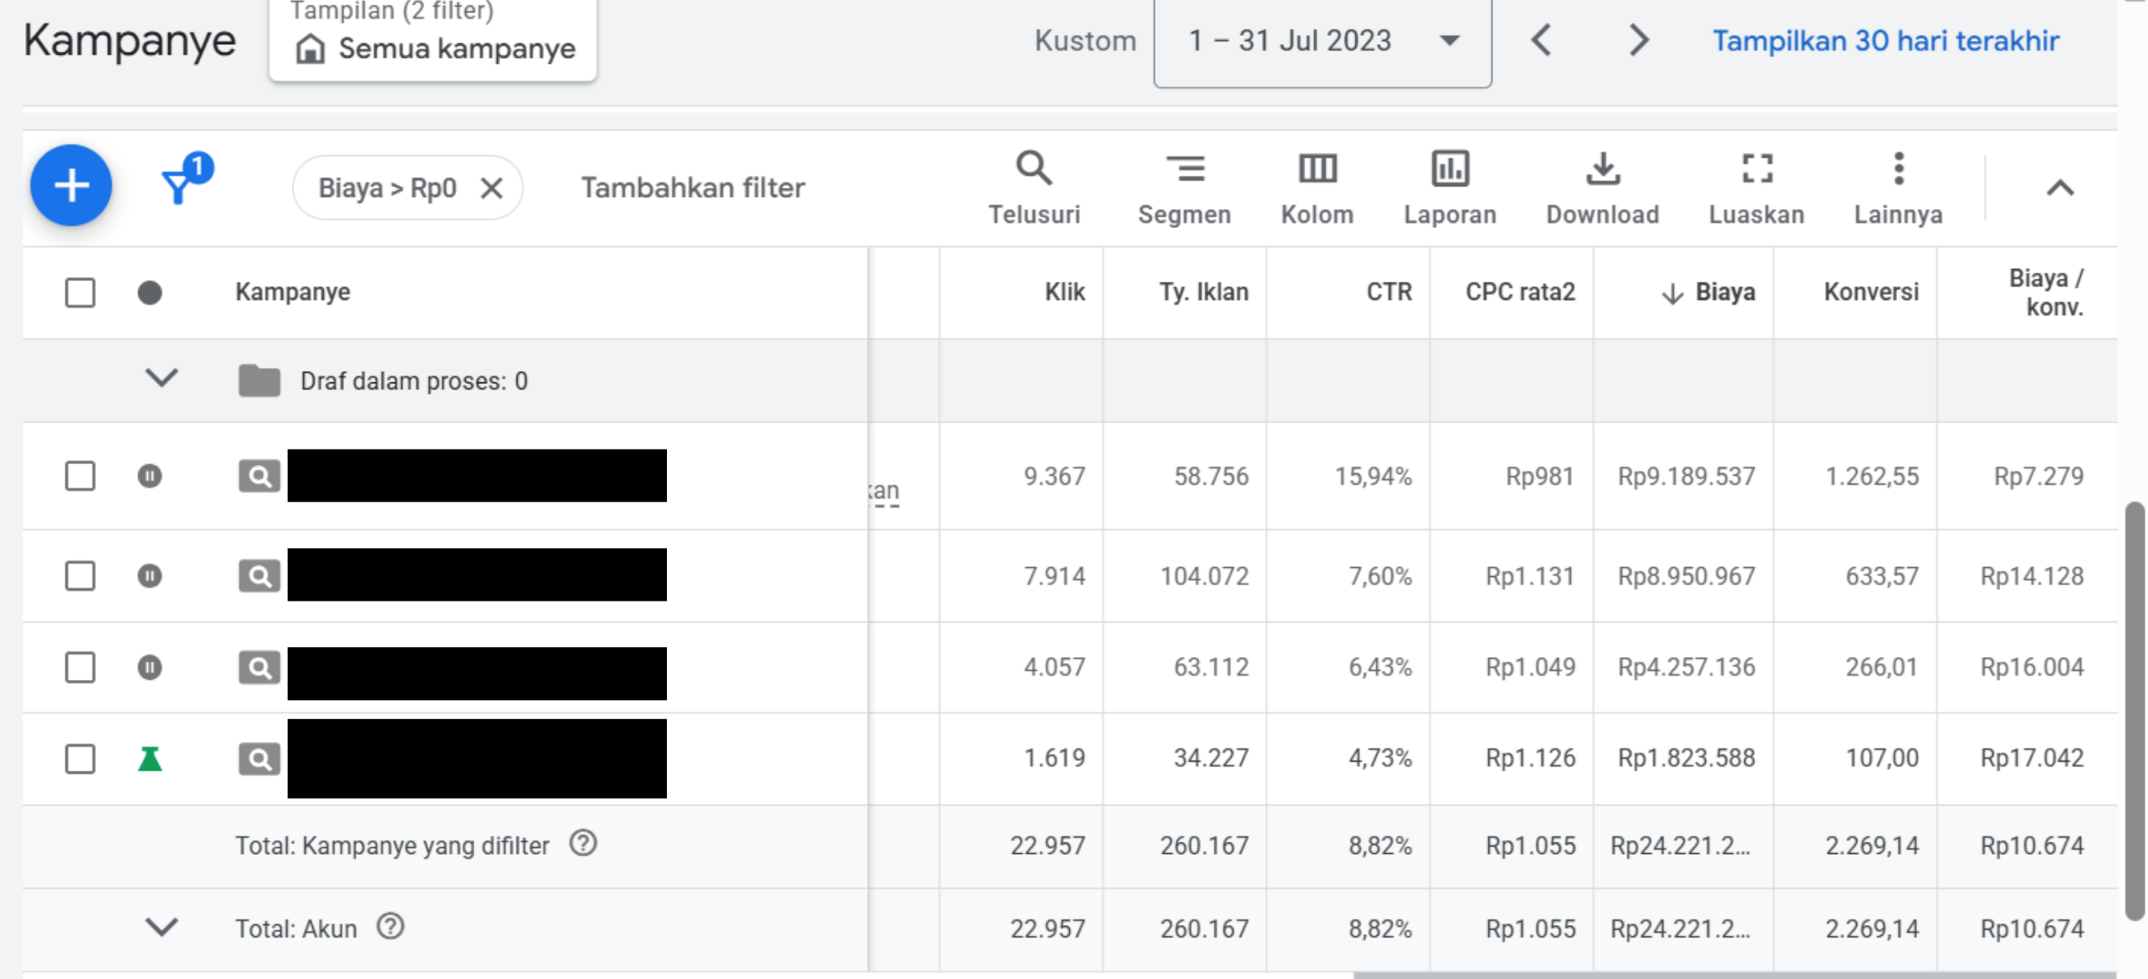Go to next date range arrow
Screen dimensions: 2148x979
tap(1639, 40)
